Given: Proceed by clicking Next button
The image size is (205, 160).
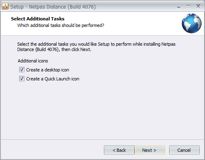Looking at the screenshot, I should pyautogui.click(x=150, y=150).
